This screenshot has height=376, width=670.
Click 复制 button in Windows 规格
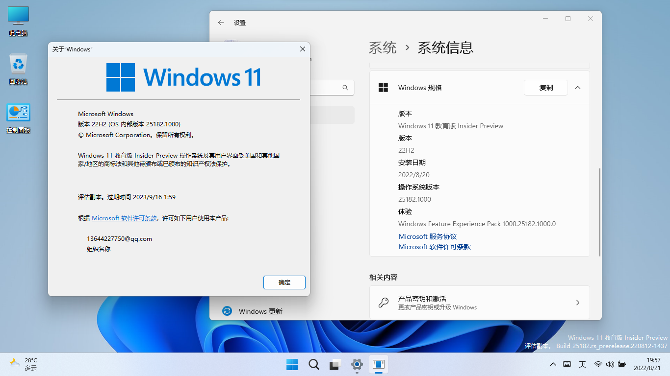click(546, 88)
